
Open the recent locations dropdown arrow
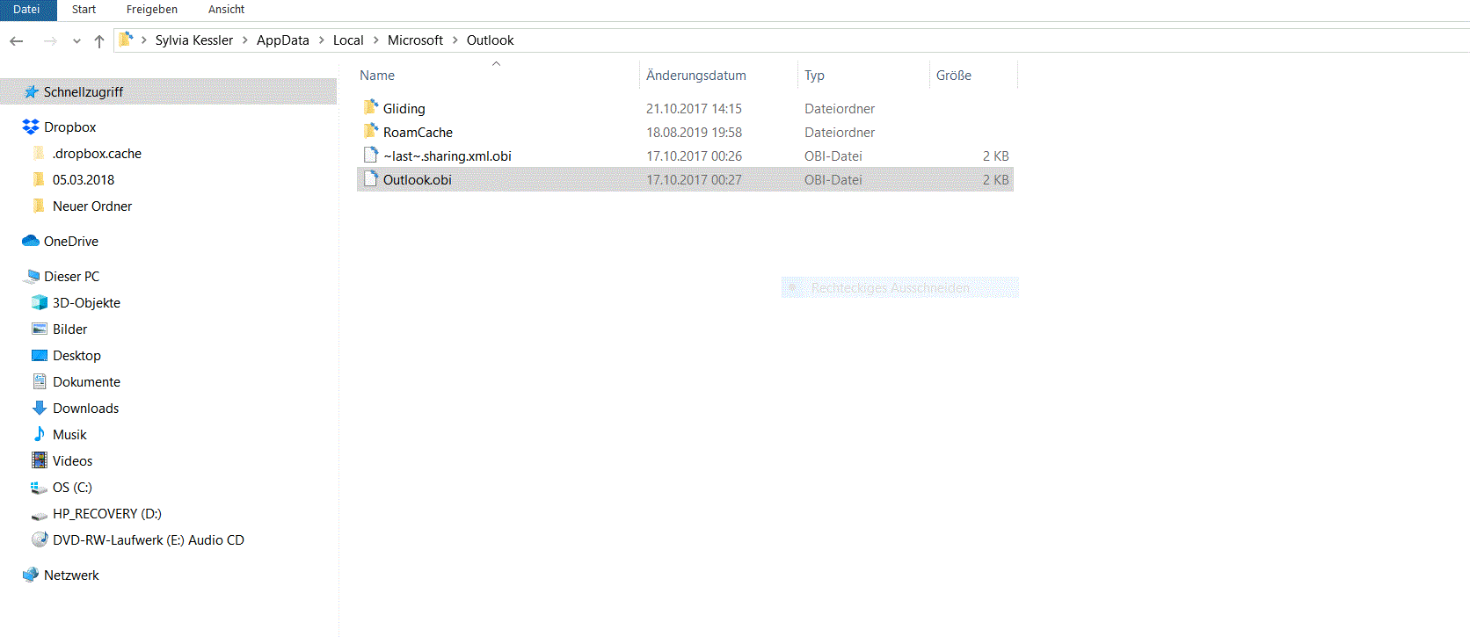76,41
